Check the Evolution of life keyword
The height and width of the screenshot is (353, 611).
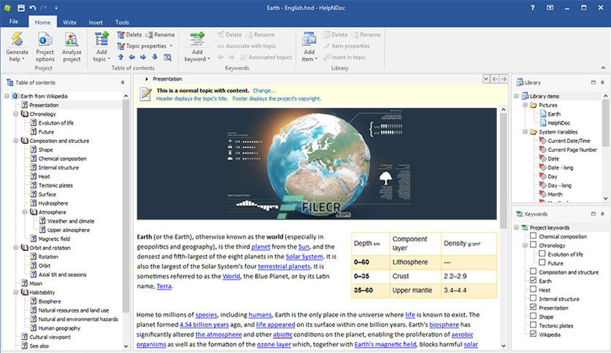(x=542, y=254)
